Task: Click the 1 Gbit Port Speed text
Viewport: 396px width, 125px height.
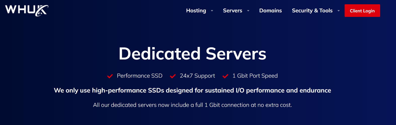Action: 255,76
